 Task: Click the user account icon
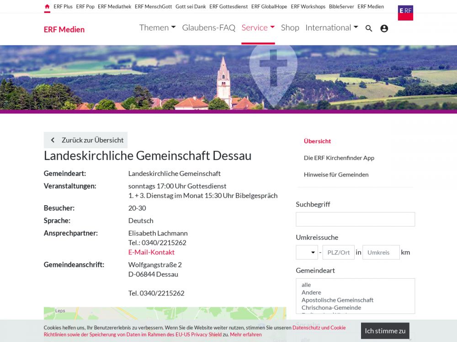pyautogui.click(x=384, y=28)
